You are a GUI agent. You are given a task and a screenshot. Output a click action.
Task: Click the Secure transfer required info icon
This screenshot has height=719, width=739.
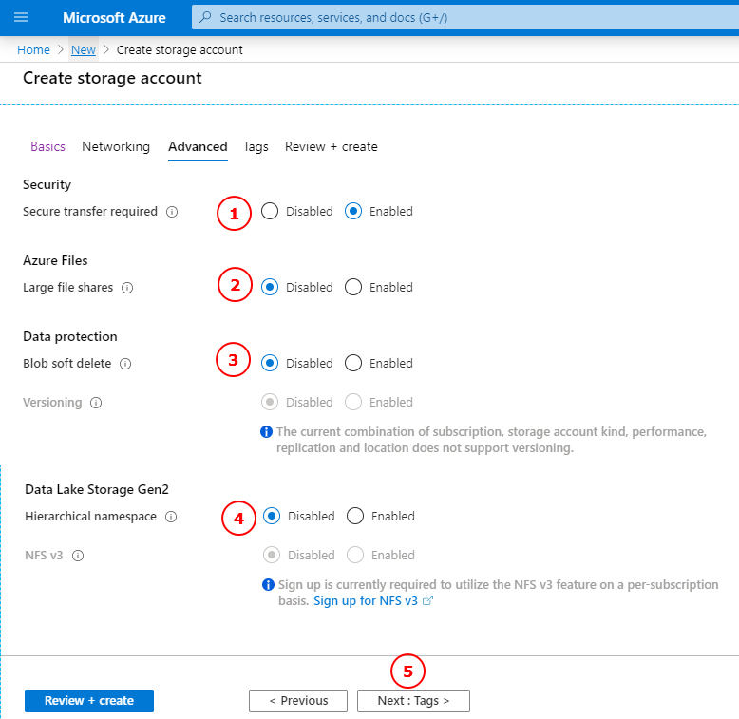[x=172, y=212]
